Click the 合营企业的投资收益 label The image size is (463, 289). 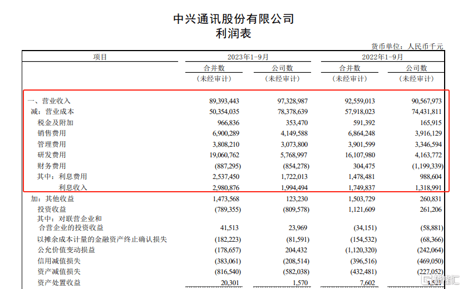(71, 228)
